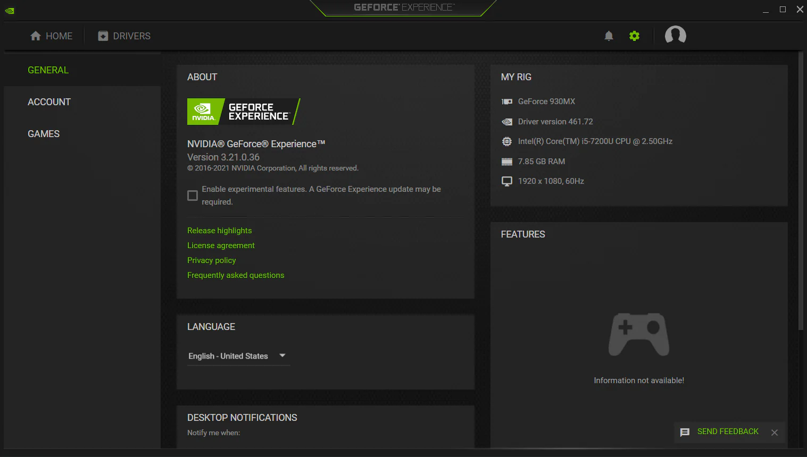Image resolution: width=807 pixels, height=457 pixels.
Task: Select Account in the sidebar
Action: coord(49,102)
